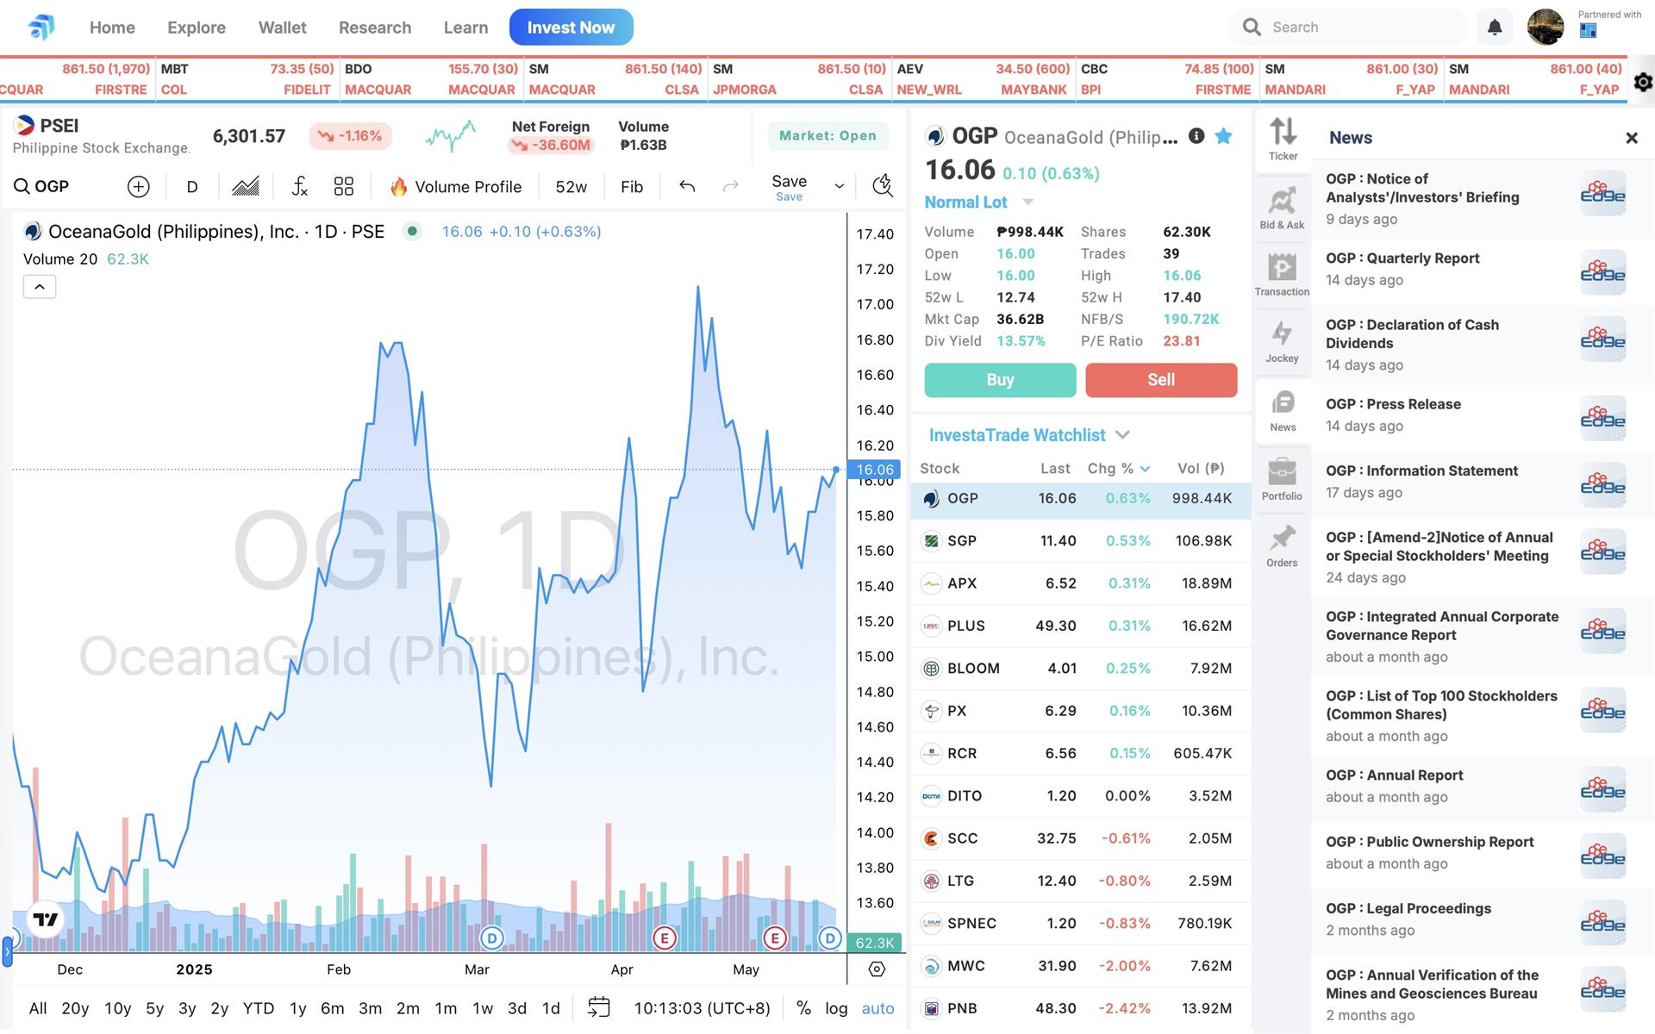The image size is (1655, 1034).
Task: Toggle log scale on chart
Action: point(836,1008)
